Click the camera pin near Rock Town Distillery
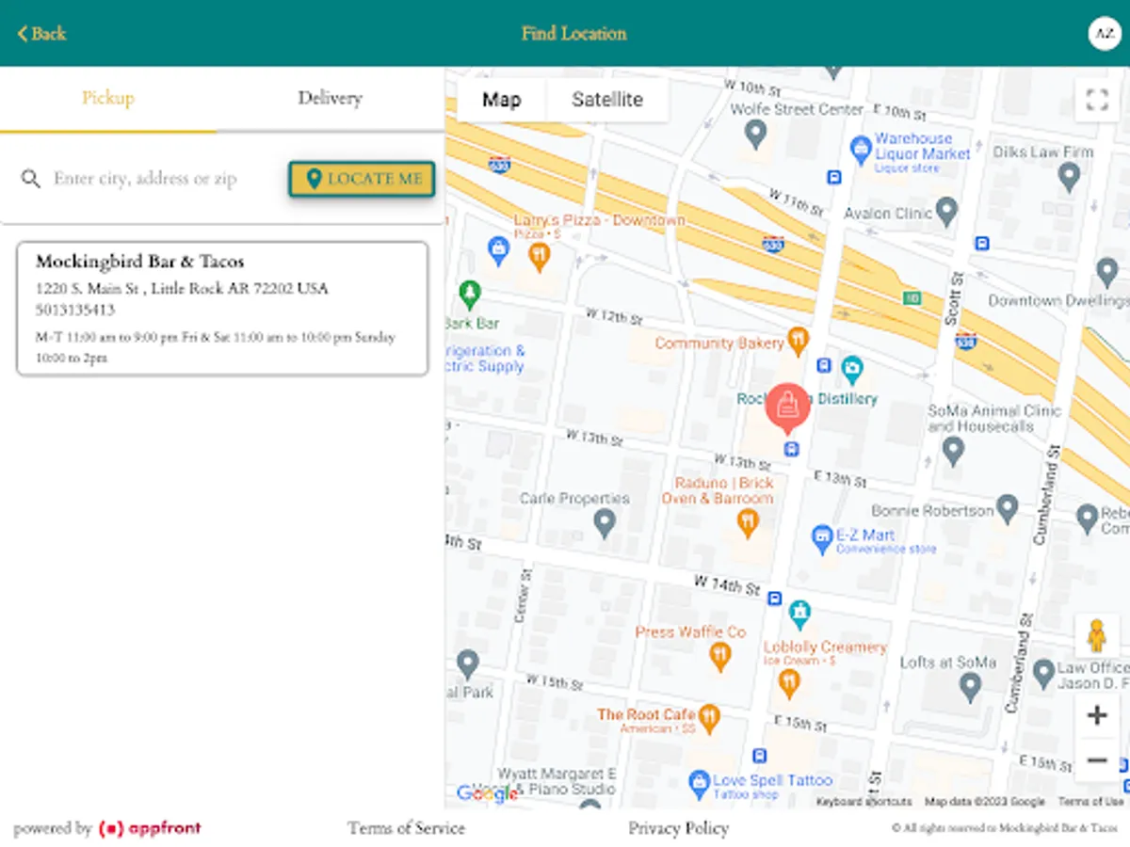Viewport: 1130px width, 847px height. point(852,369)
